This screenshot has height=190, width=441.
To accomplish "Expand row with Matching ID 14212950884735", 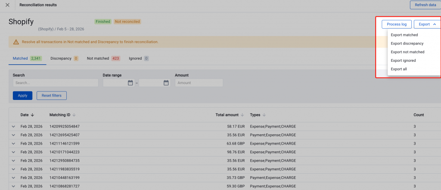I will pyautogui.click(x=13, y=160).
